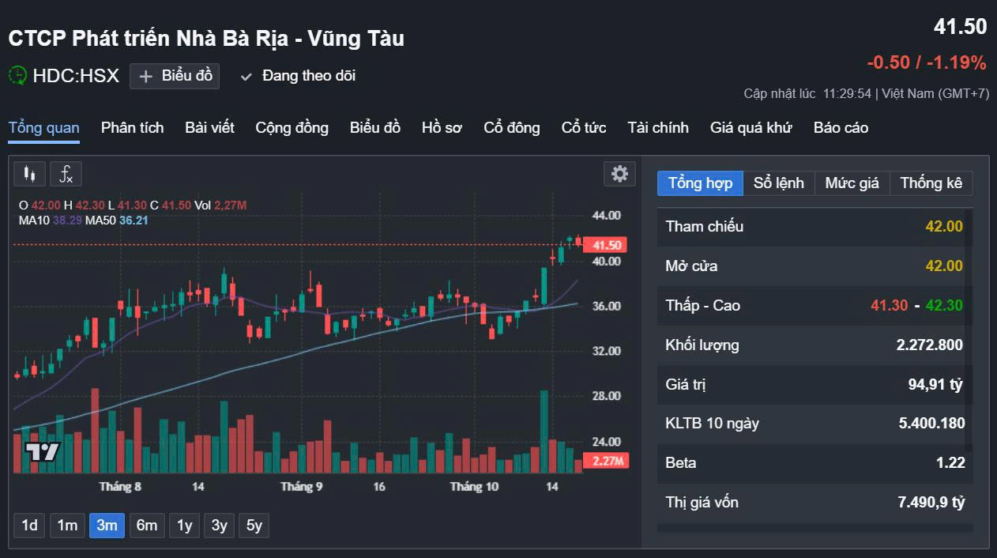Set the chart range to 1d
The height and width of the screenshot is (558, 997).
click(x=29, y=526)
